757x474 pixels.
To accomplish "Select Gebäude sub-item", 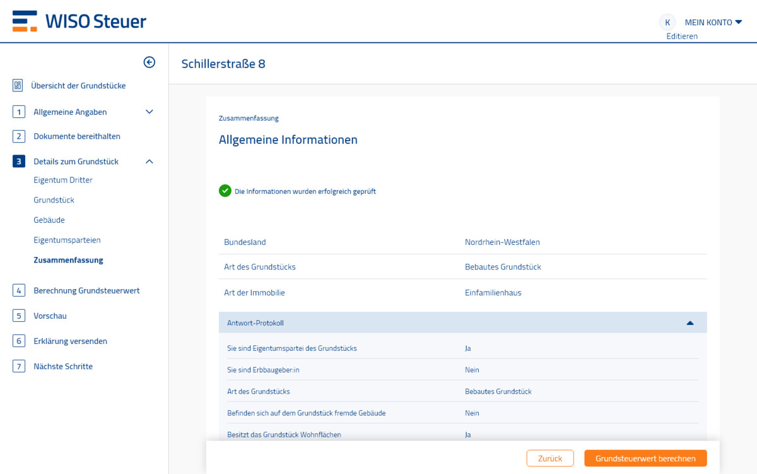I will pyautogui.click(x=49, y=220).
